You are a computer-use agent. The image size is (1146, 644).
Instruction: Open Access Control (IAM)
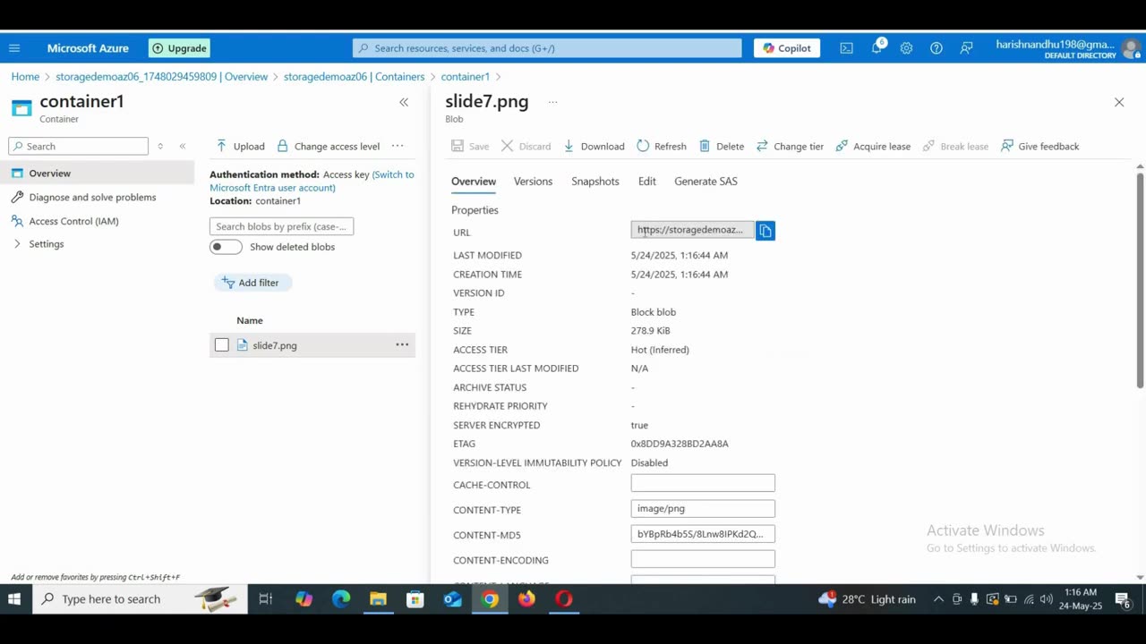tap(73, 221)
